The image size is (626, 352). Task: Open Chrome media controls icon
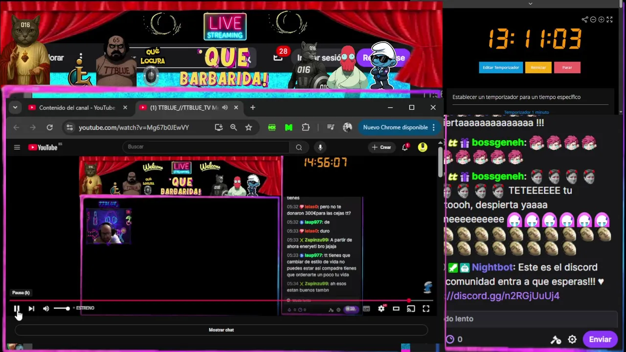(x=331, y=128)
